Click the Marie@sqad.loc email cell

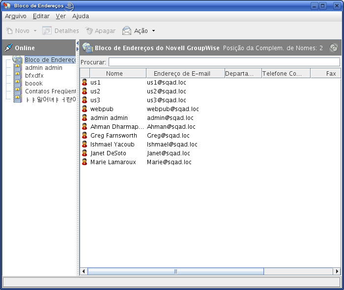tap(169, 162)
